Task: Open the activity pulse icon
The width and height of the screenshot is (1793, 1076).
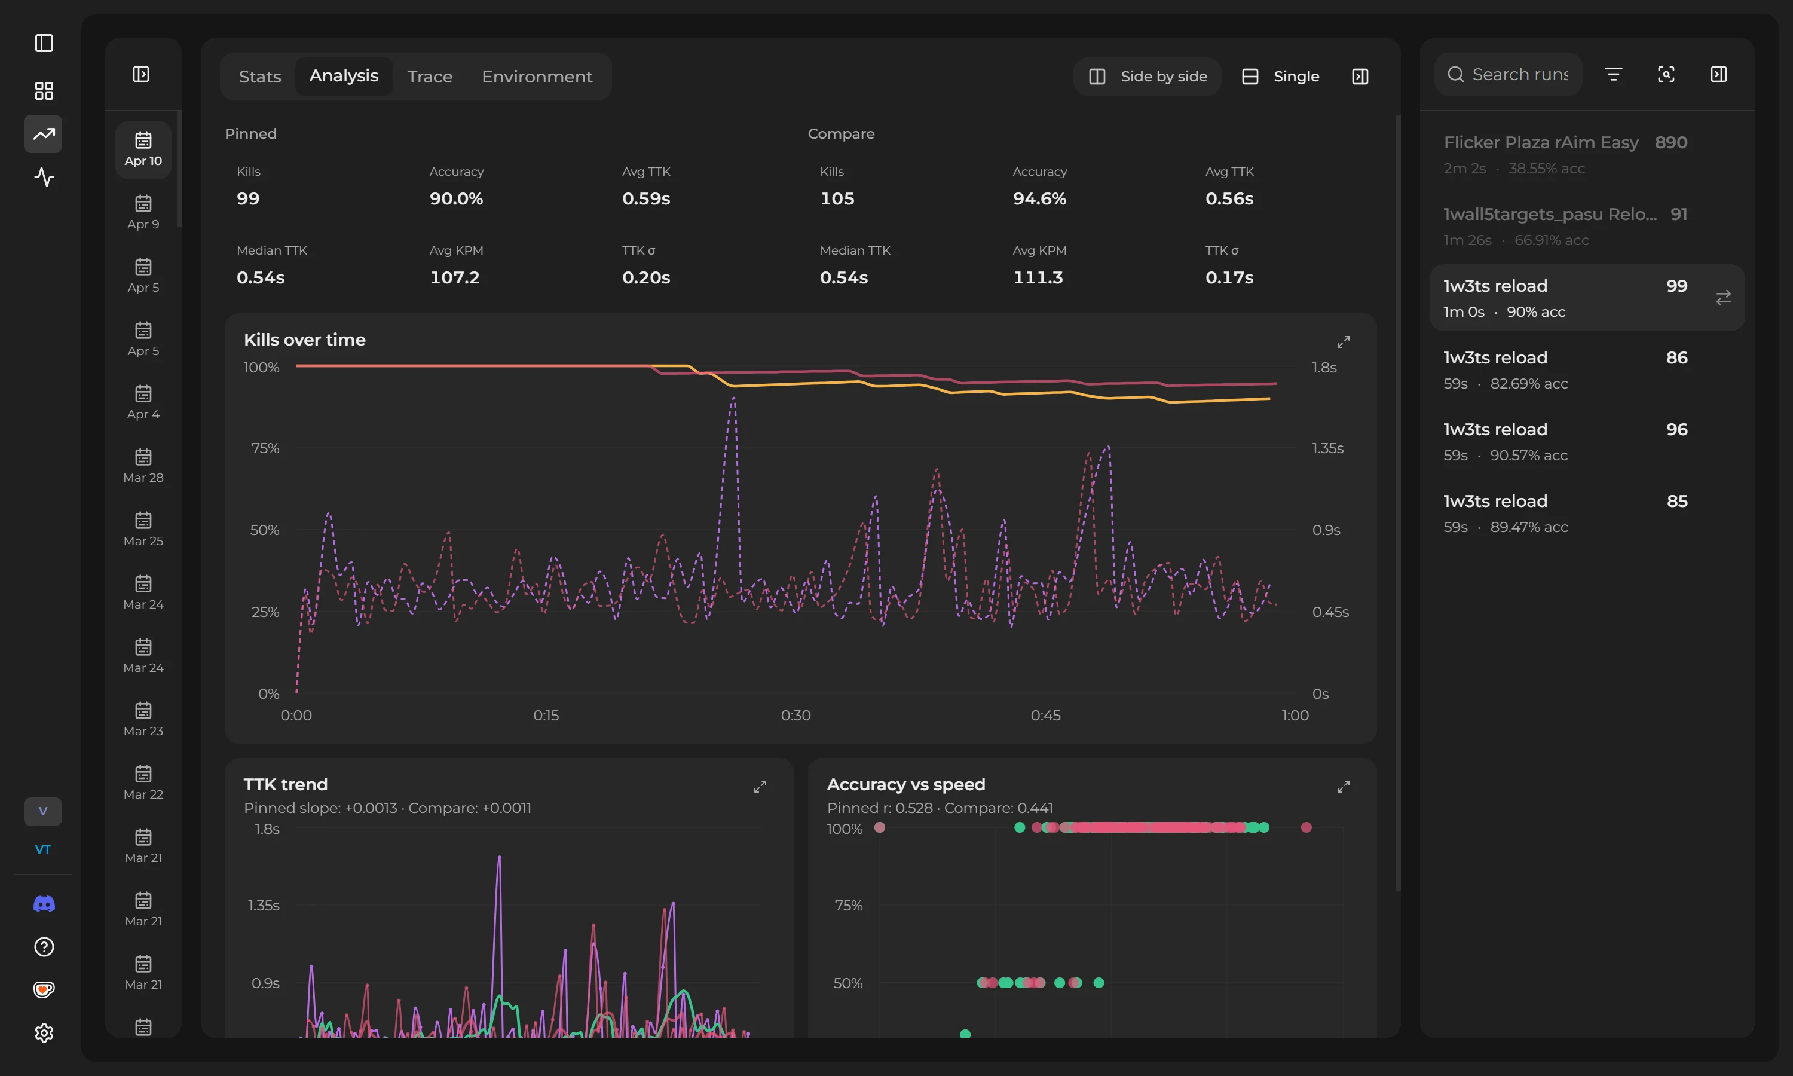Action: click(x=44, y=177)
